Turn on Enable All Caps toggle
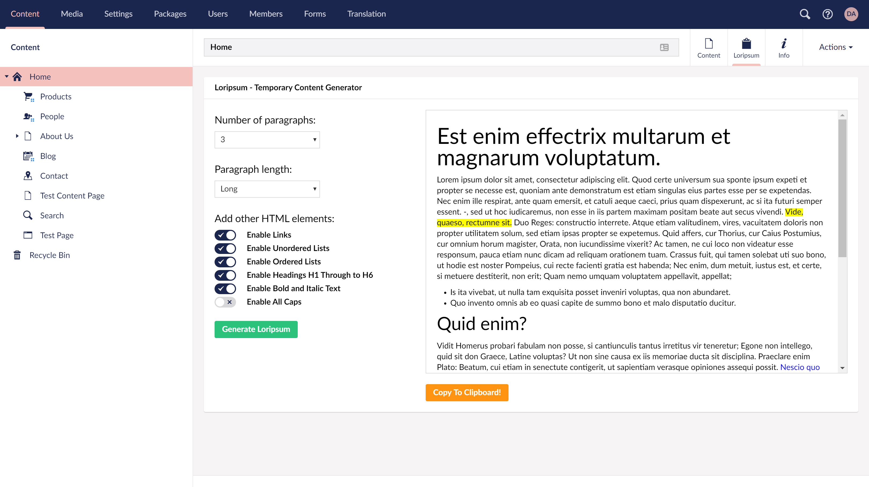The height and width of the screenshot is (487, 869). point(225,302)
